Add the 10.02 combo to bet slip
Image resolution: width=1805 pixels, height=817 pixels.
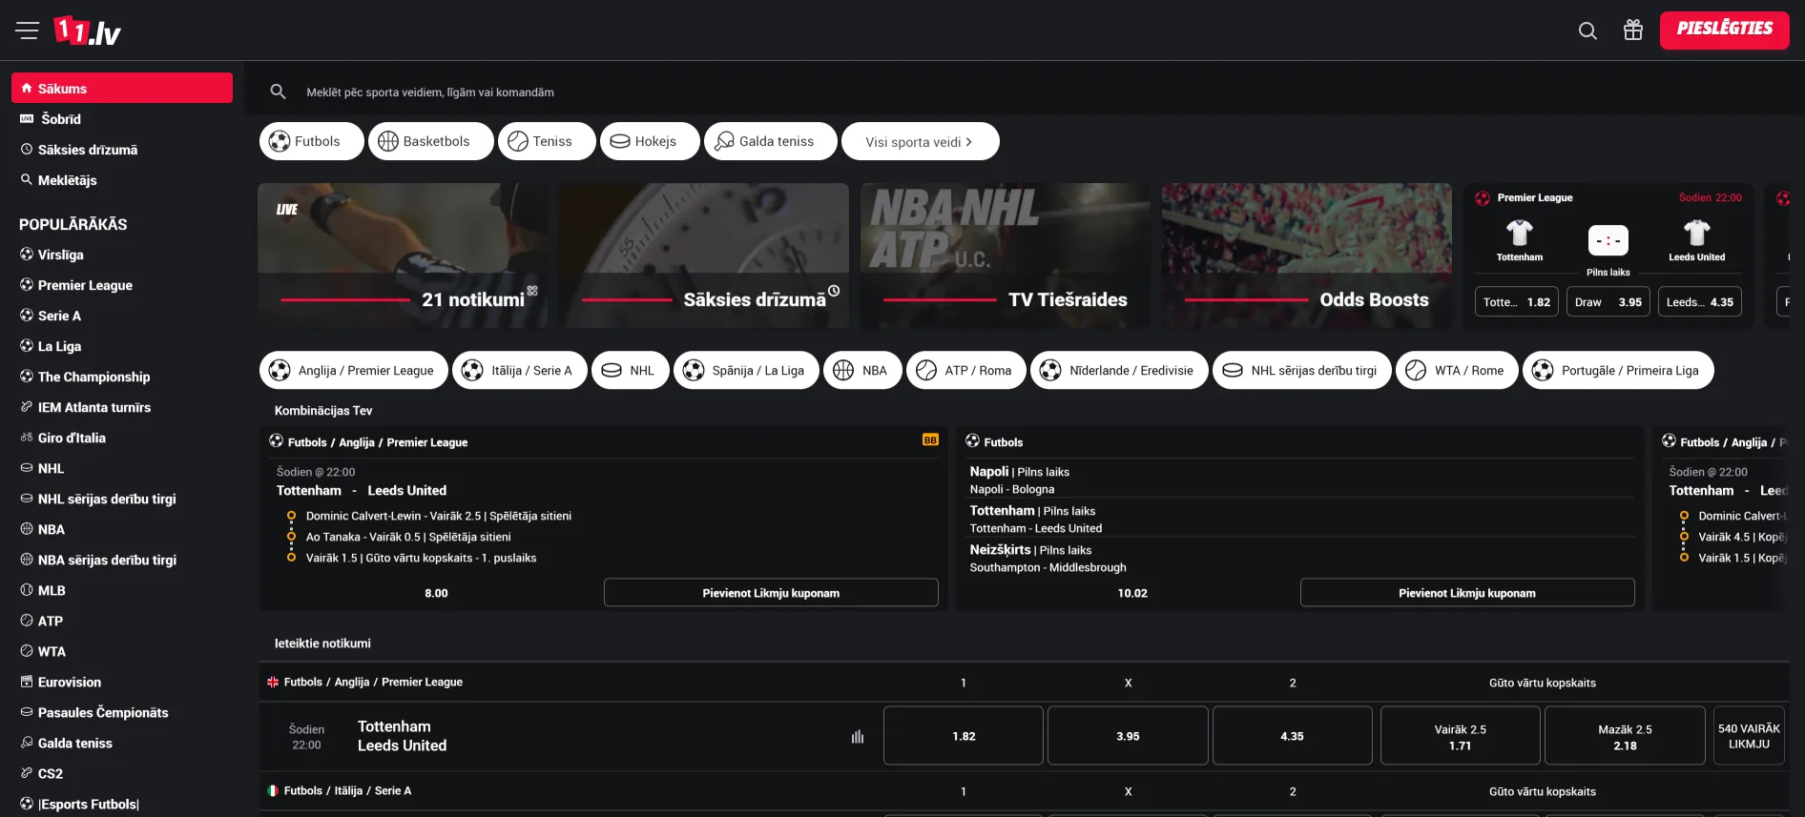click(x=1467, y=593)
